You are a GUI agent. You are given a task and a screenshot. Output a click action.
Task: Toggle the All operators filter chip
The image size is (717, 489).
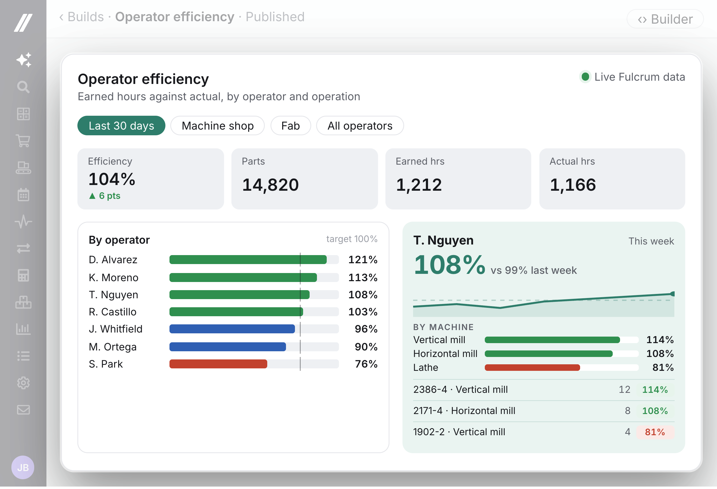pyautogui.click(x=360, y=126)
